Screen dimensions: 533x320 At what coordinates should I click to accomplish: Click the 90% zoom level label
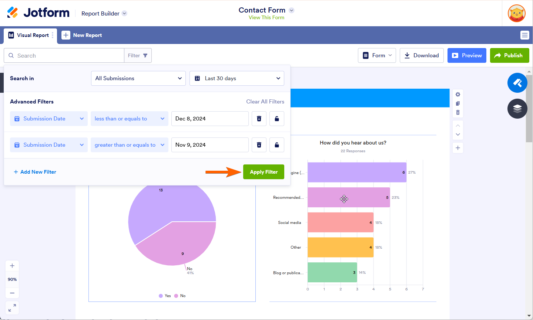[12, 279]
